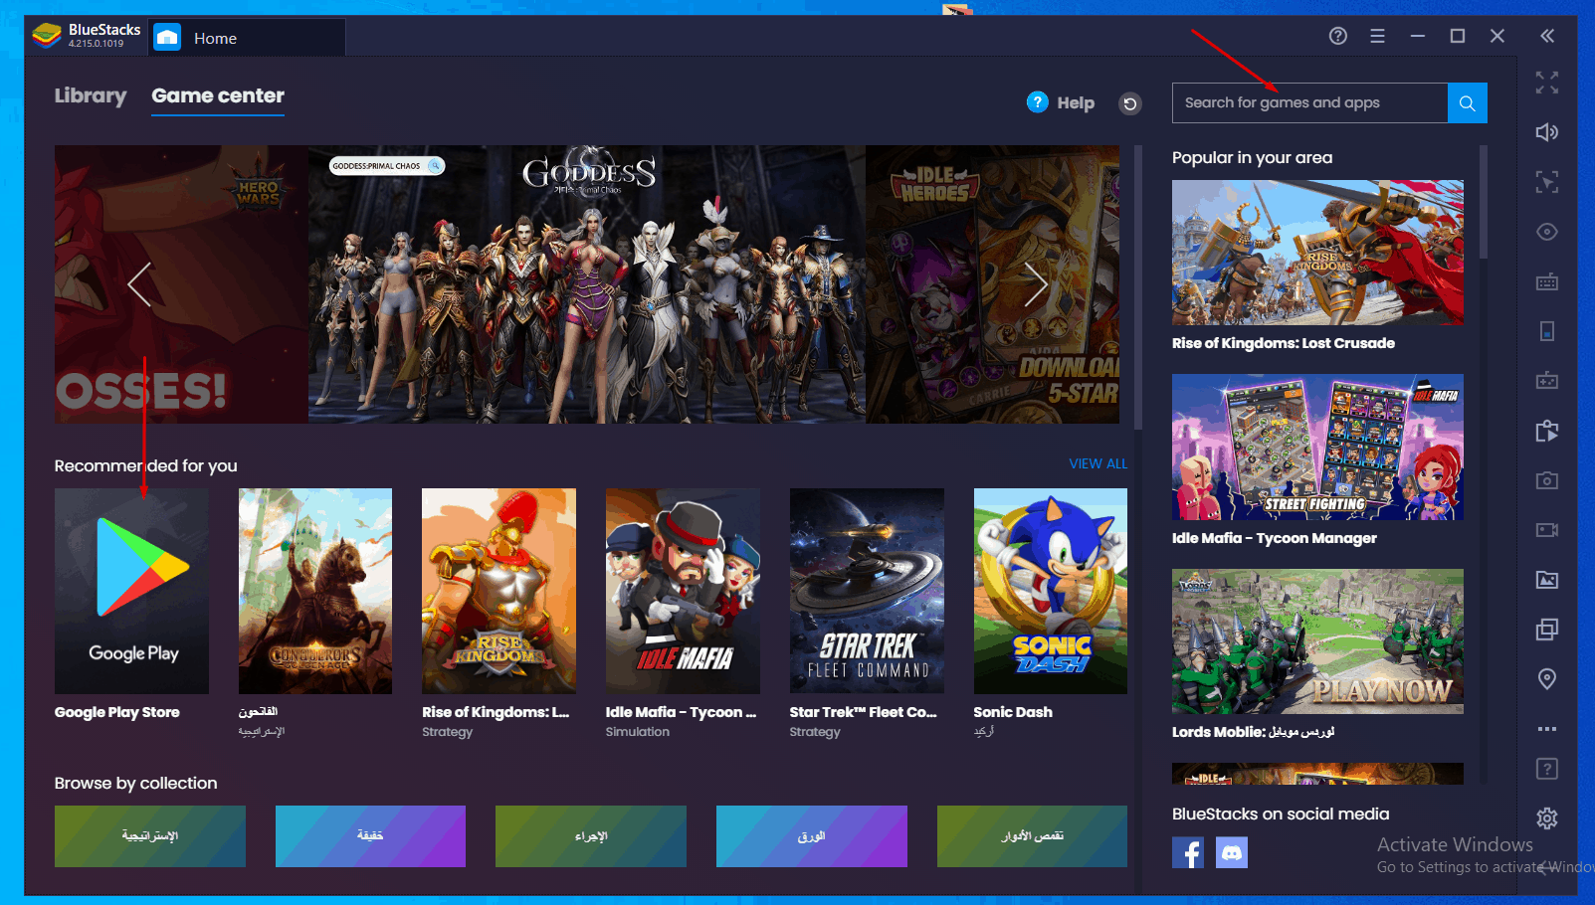Click the popular area panel scrollbar
The image size is (1595, 905).
[x=1484, y=203]
